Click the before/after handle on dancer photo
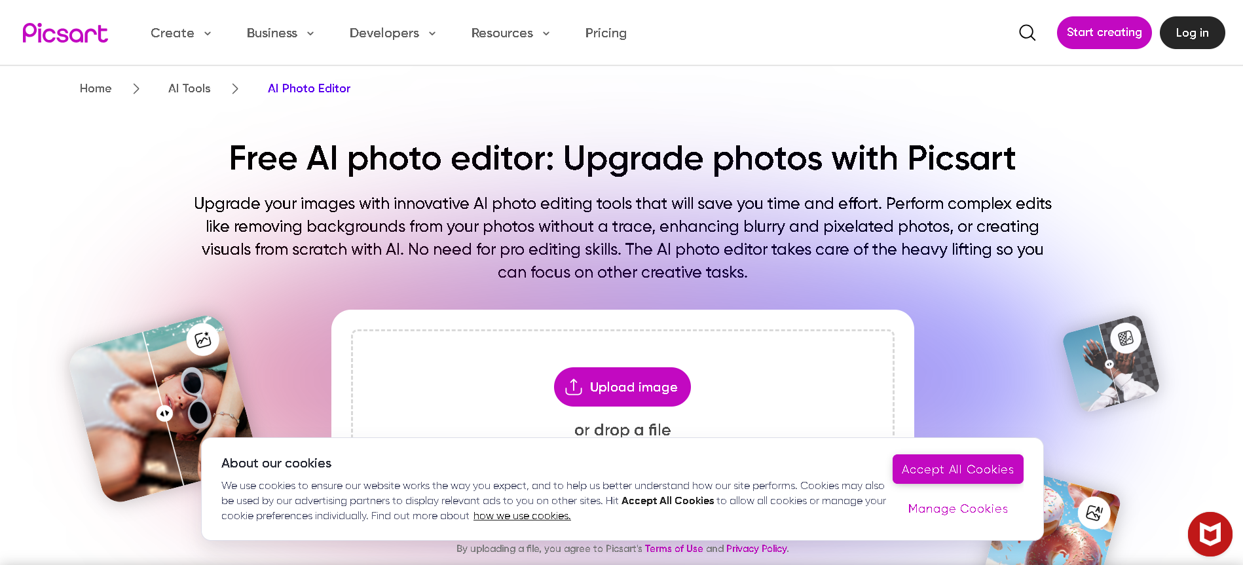Screen dimensions: 1243x565 click(1109, 365)
